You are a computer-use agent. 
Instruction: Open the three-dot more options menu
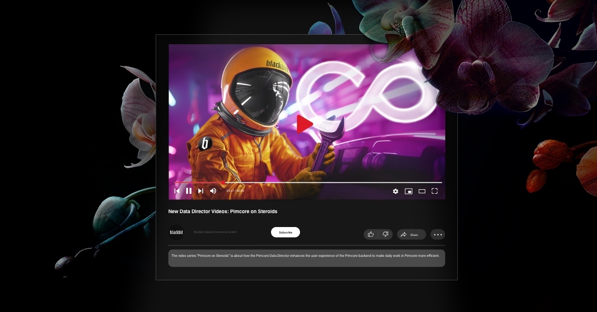(438, 234)
